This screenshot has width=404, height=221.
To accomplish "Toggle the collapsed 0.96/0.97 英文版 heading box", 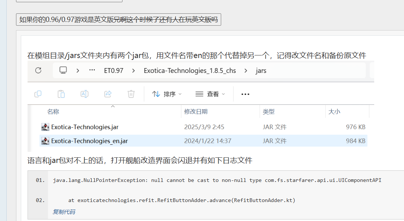I will (x=118, y=20).
